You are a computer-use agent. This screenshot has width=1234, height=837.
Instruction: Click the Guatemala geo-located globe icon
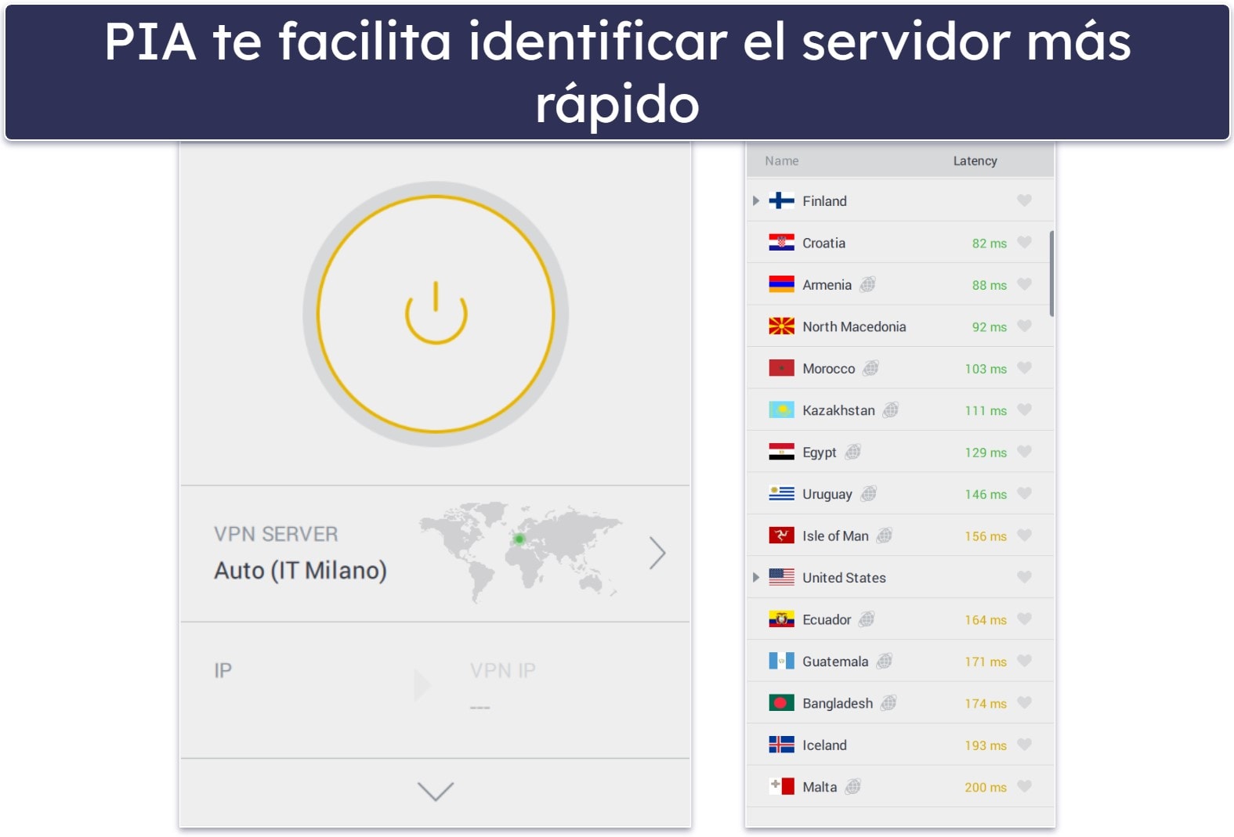pos(884,661)
